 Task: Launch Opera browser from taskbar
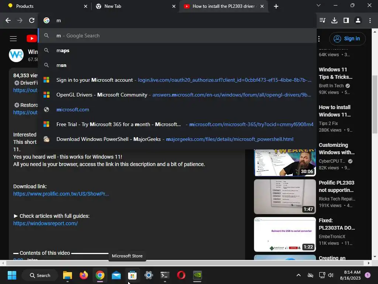pyautogui.click(x=181, y=275)
